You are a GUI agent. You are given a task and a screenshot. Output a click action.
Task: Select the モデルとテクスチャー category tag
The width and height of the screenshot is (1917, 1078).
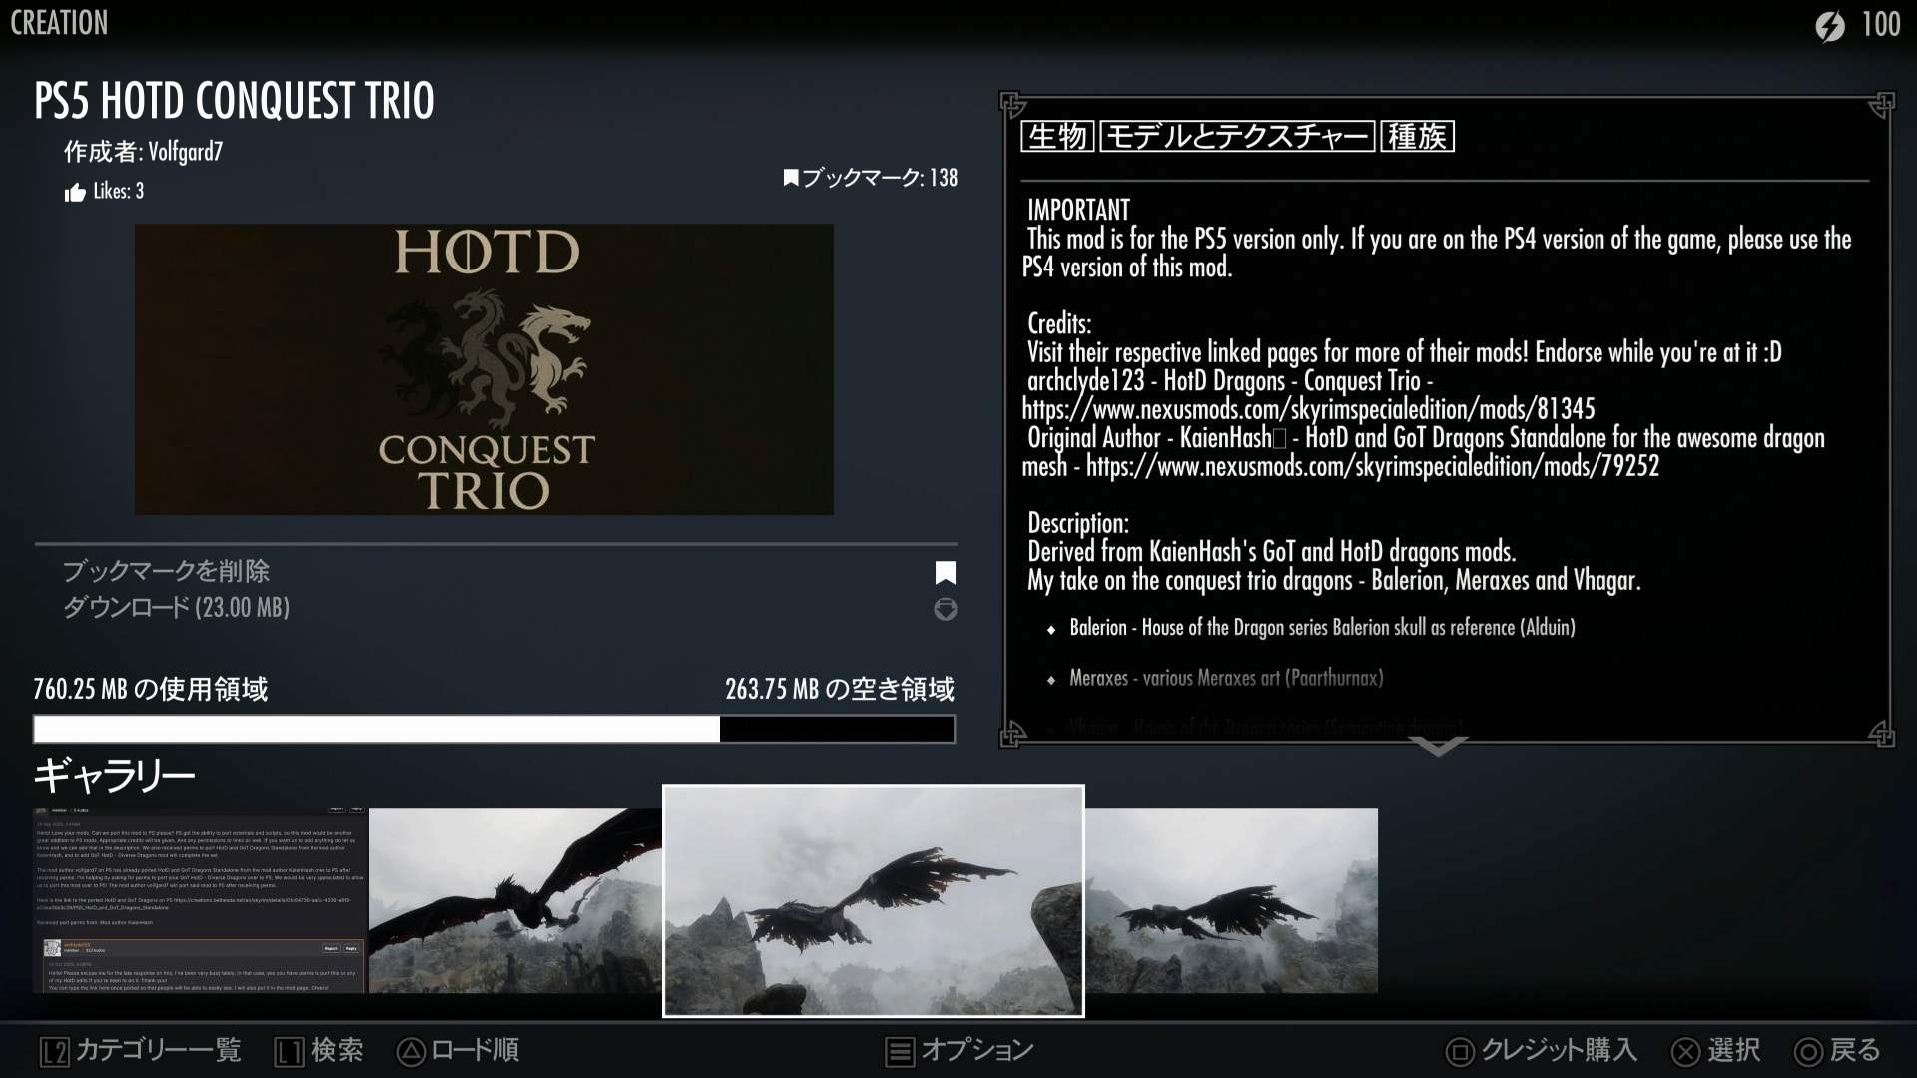[x=1237, y=136]
